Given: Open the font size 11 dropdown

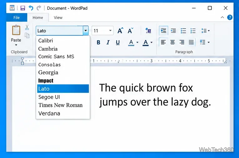Looking at the screenshot, I should pyautogui.click(x=110, y=31).
